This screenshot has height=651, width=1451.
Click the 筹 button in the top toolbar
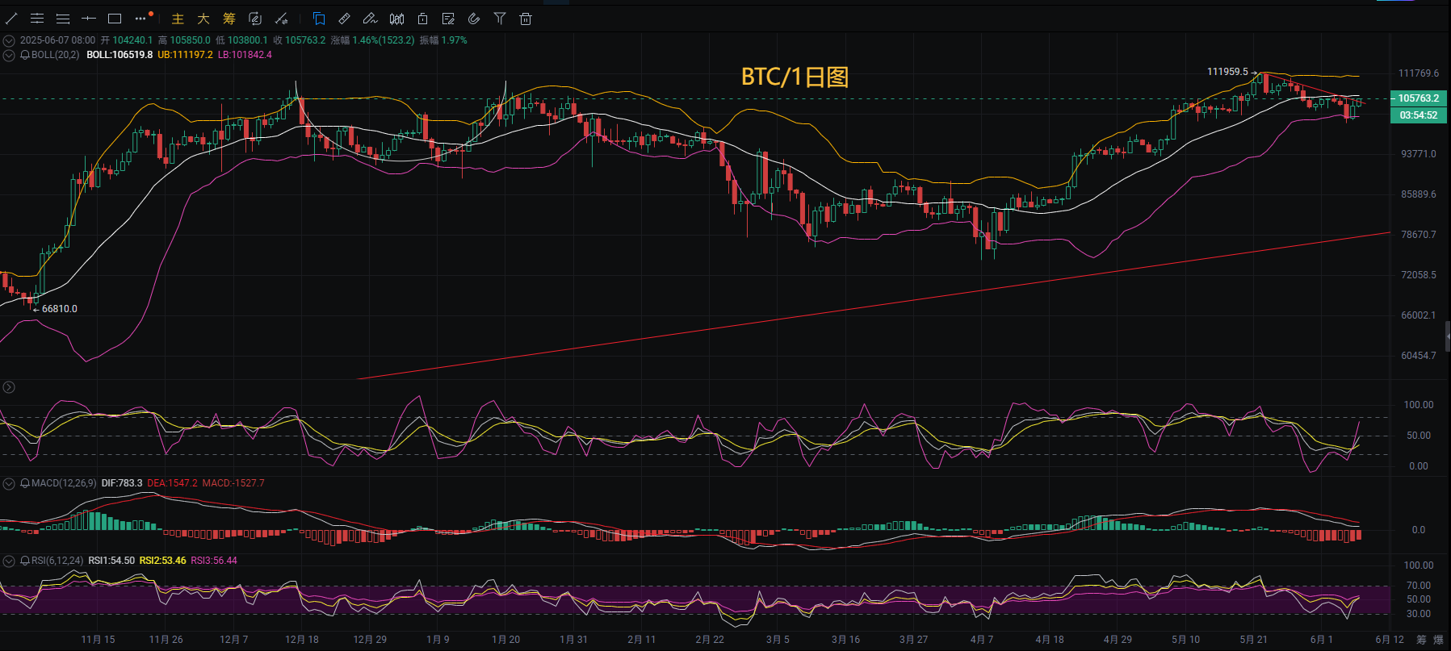click(229, 19)
